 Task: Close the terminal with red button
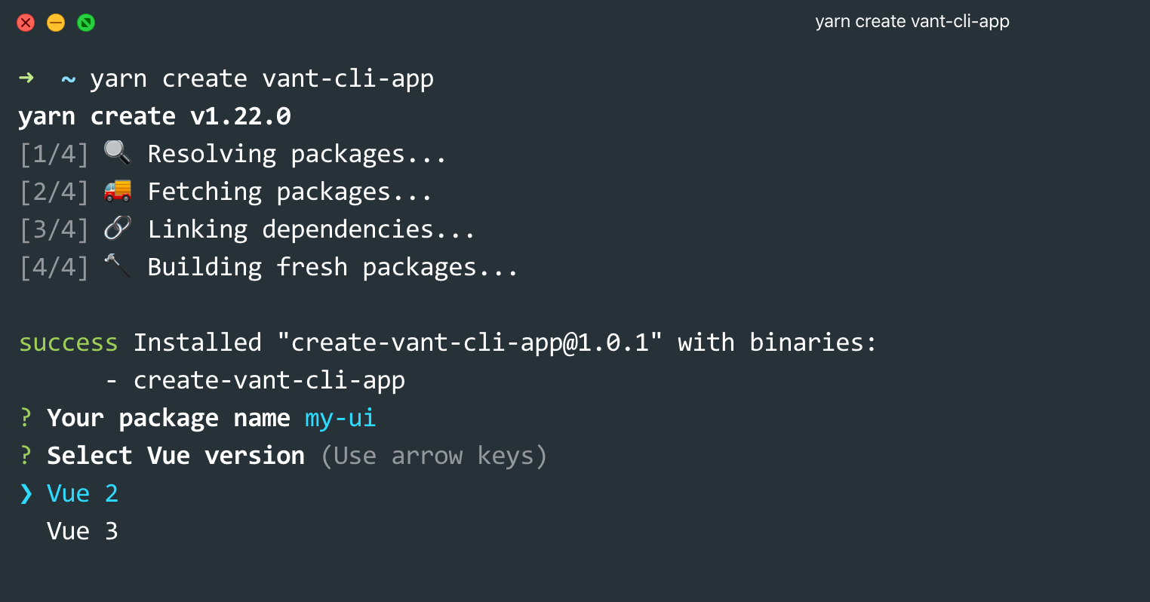[26, 23]
